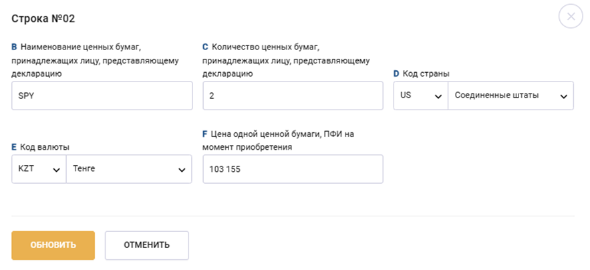Image resolution: width=590 pixels, height=270 pixels.
Task: Focus the quantity field containing 2
Action: [293, 96]
